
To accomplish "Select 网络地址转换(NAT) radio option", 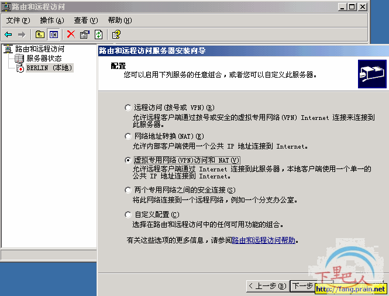I will [128, 136].
